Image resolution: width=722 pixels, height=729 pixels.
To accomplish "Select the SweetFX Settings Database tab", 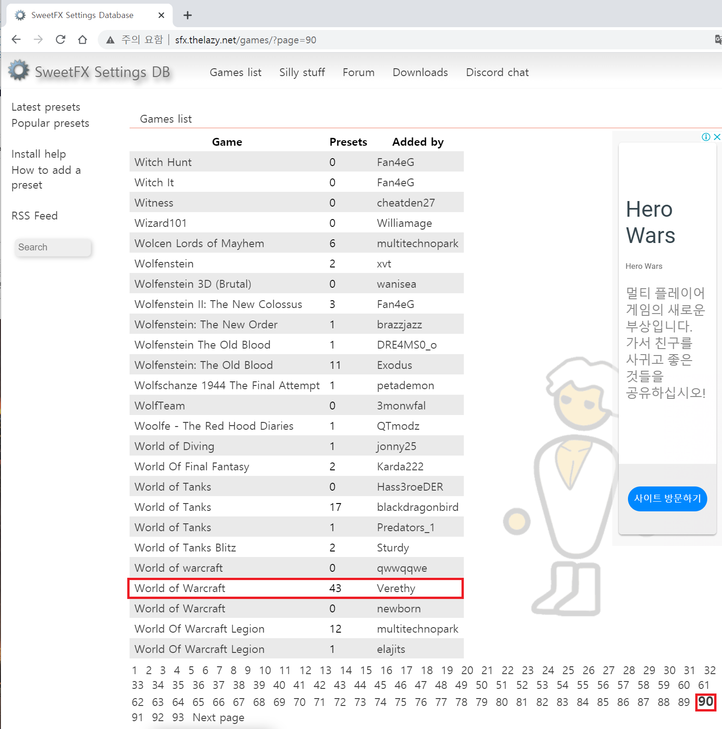I will pos(89,15).
